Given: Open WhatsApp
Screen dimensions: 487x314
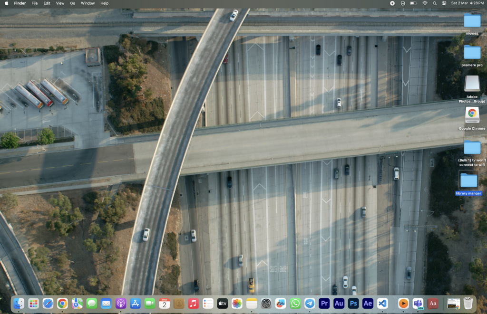Looking at the screenshot, I should click(x=295, y=303).
